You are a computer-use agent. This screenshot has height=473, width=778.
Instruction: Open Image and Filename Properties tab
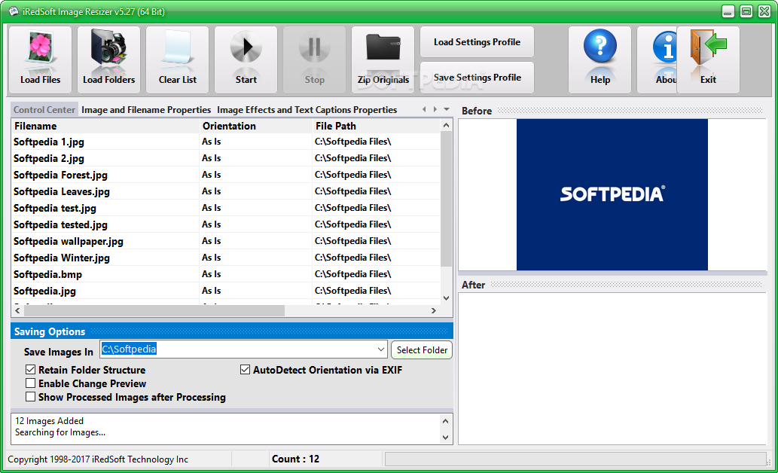146,110
